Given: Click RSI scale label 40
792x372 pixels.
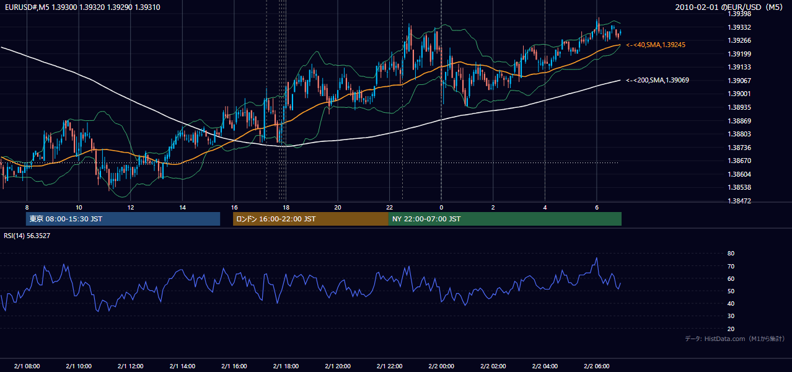Looking at the screenshot, I should pos(731,303).
